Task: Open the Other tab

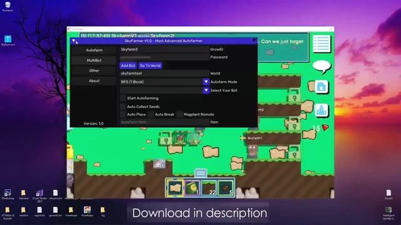Action: [94, 71]
